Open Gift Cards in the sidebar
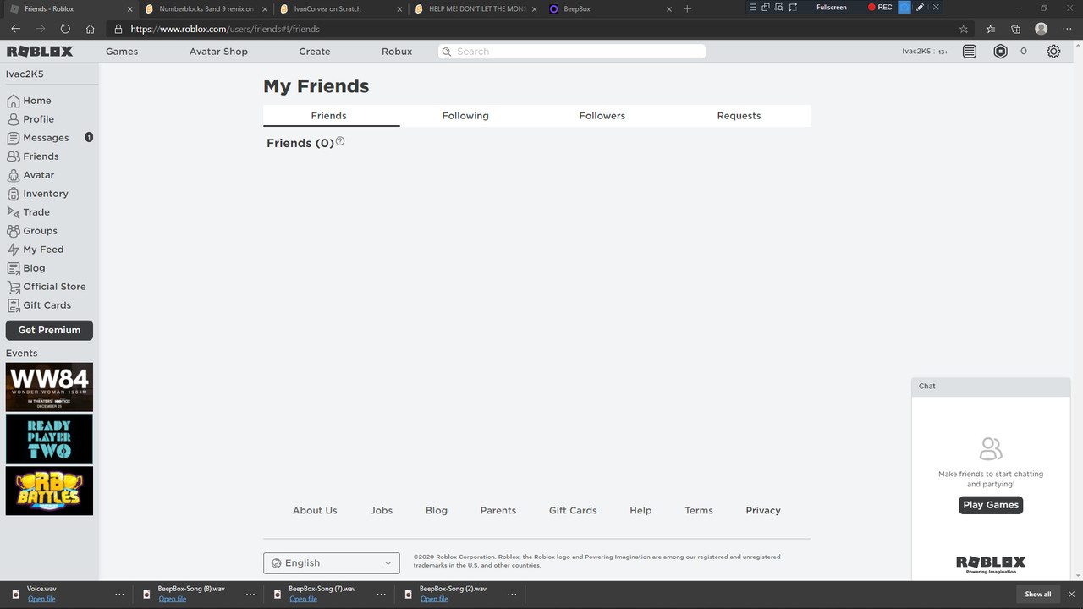Image resolution: width=1083 pixels, height=609 pixels. tap(39, 305)
